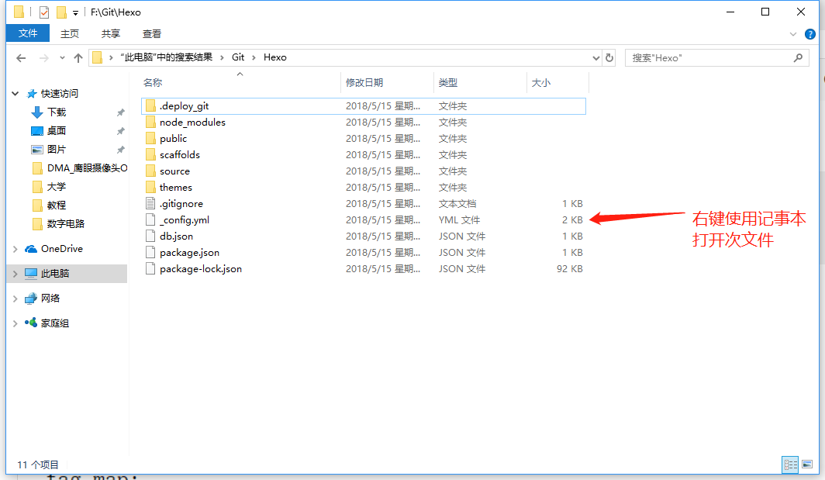
Task: Open the Help question mark icon
Action: (810, 34)
